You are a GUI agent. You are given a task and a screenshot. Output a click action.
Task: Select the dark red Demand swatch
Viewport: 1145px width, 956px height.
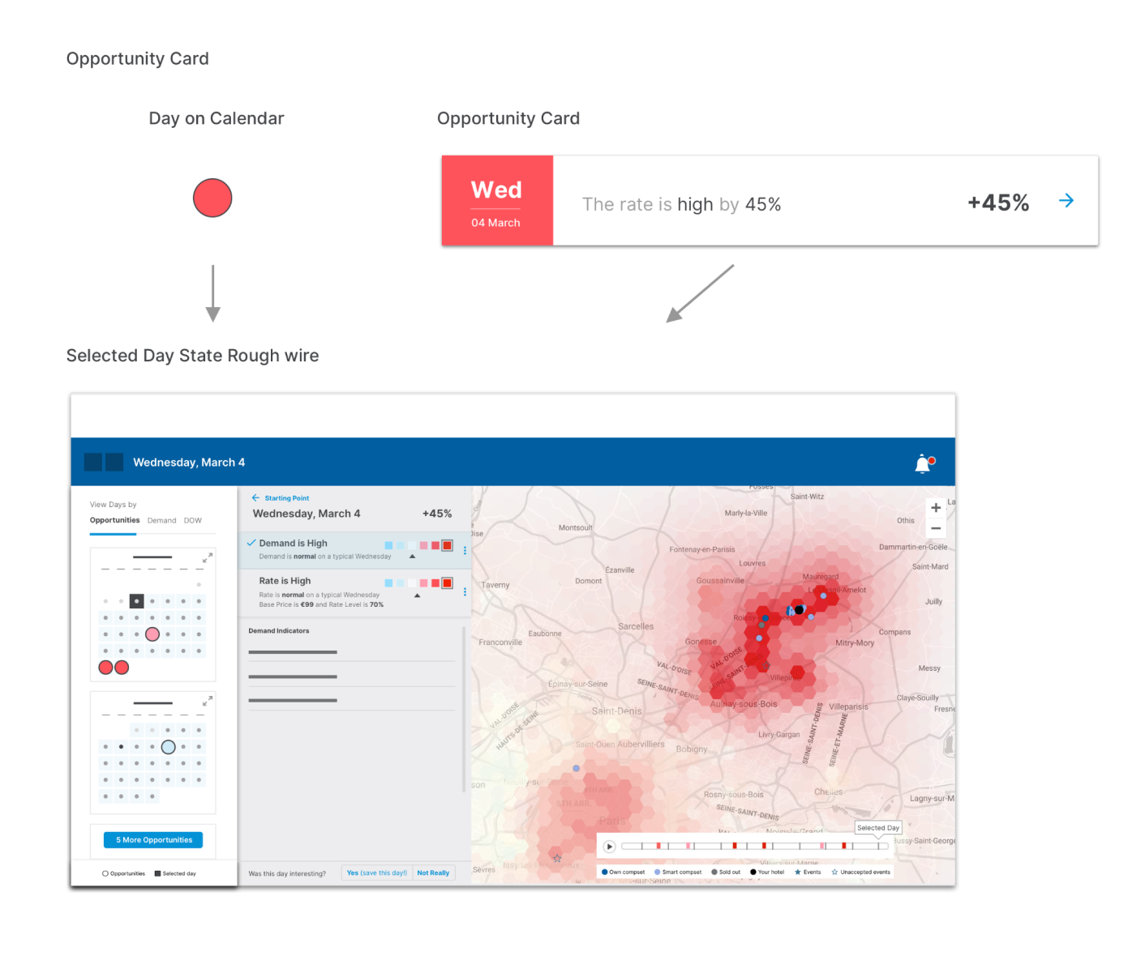[x=447, y=545]
